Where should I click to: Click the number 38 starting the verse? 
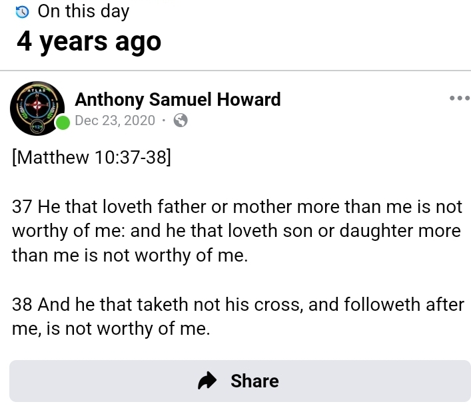coord(22,305)
